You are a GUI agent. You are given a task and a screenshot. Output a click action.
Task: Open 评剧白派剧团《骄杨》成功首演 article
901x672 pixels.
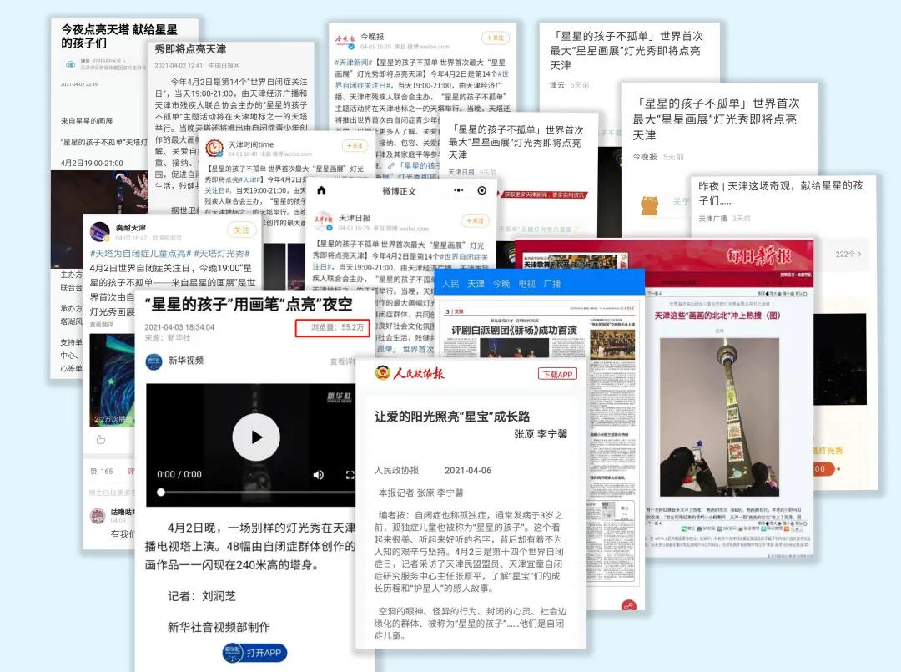point(514,330)
